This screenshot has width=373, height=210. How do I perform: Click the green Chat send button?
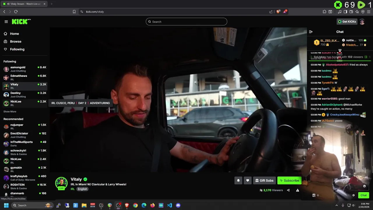click(363, 195)
